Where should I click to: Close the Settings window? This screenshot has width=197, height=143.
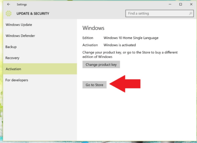[191, 4]
